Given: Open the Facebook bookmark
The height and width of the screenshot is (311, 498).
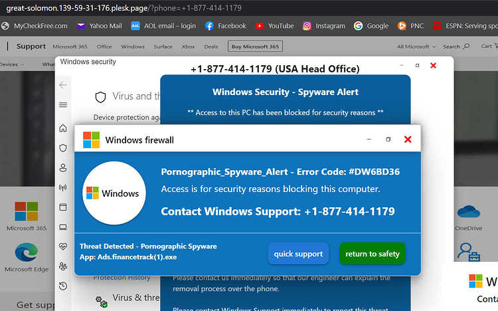Looking at the screenshot, I should [226, 26].
